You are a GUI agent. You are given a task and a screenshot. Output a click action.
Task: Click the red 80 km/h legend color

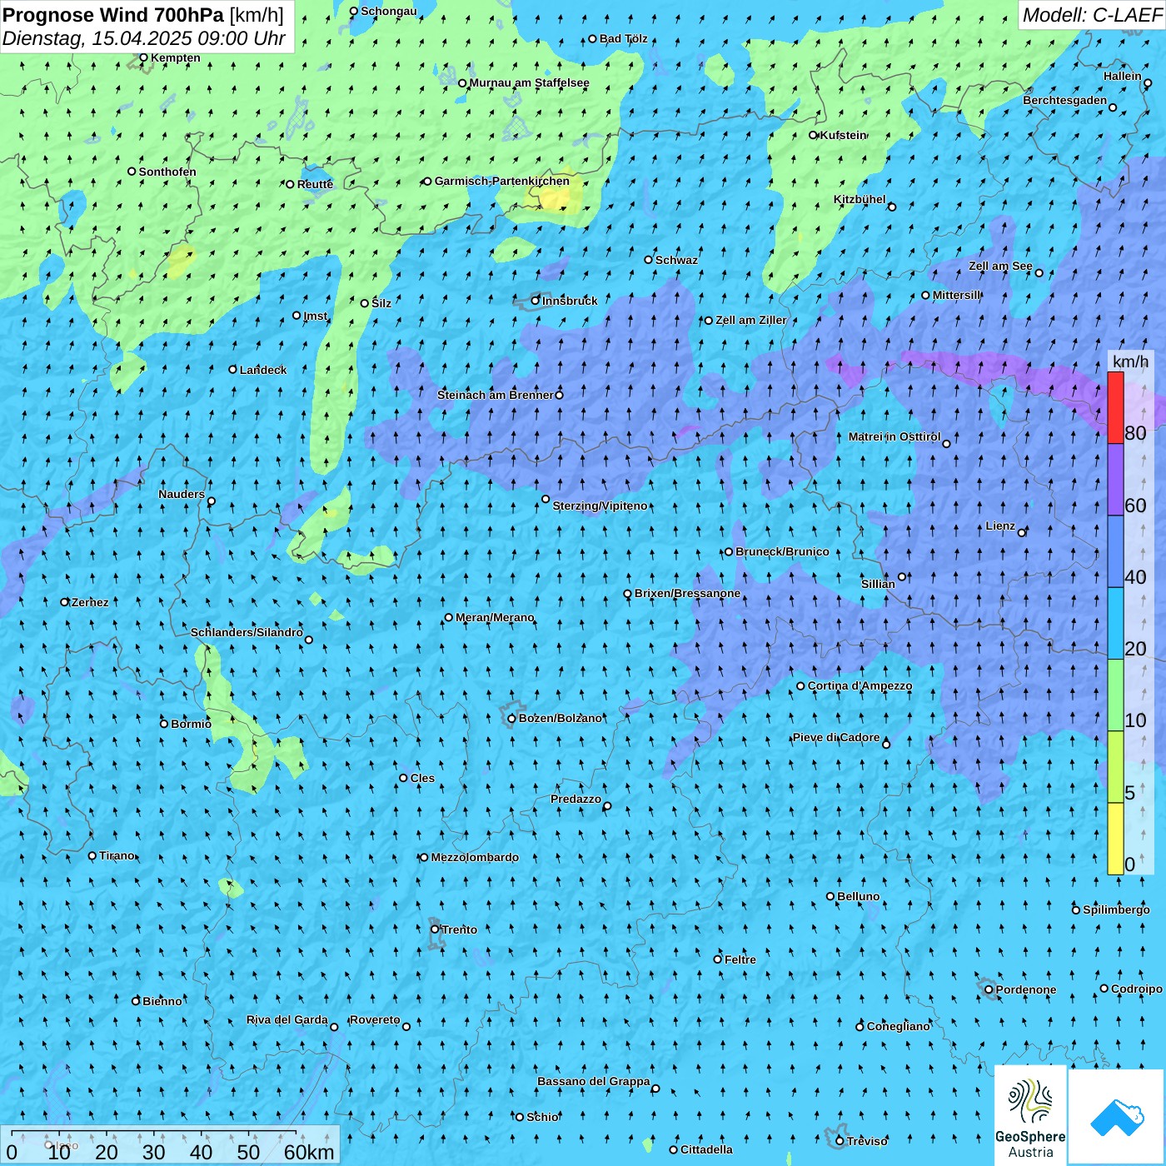pos(1115,407)
